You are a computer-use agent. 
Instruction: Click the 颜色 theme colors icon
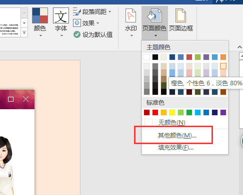[x=40, y=15]
